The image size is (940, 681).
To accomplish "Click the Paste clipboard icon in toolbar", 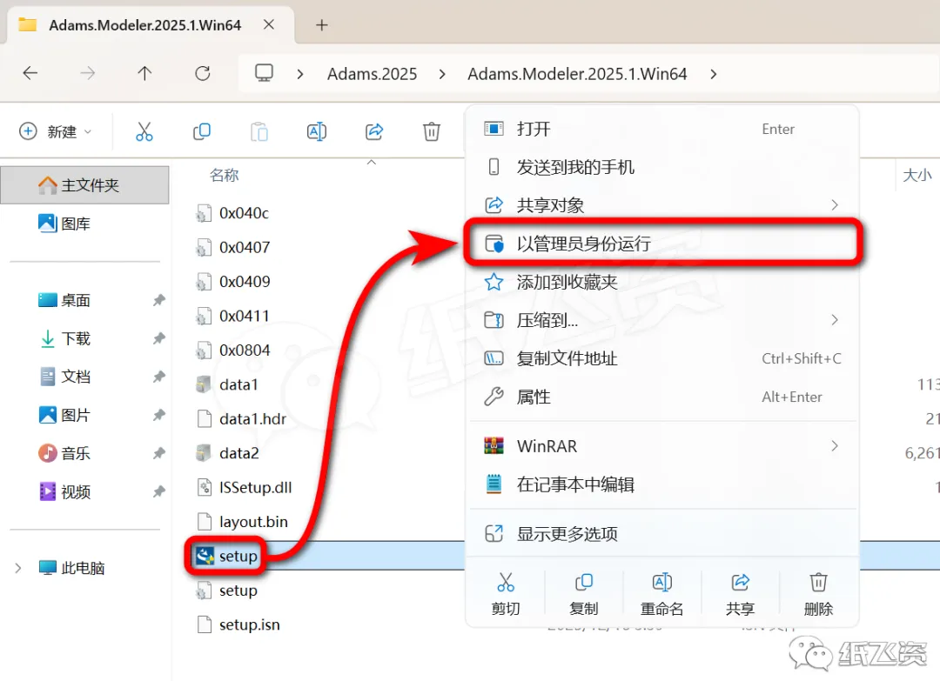I will point(259,131).
